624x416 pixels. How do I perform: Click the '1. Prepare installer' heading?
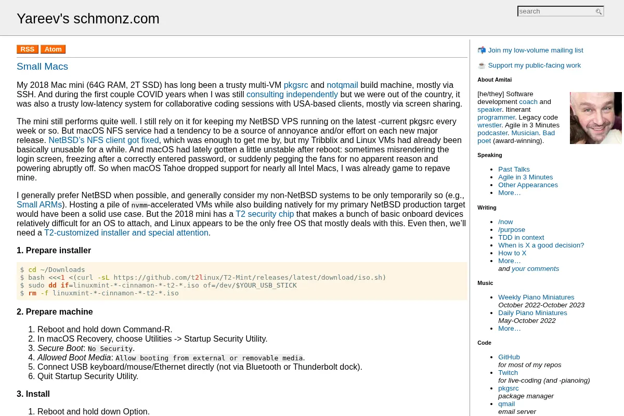[x=54, y=251]
